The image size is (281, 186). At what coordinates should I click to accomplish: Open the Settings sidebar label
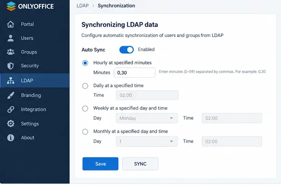point(30,124)
